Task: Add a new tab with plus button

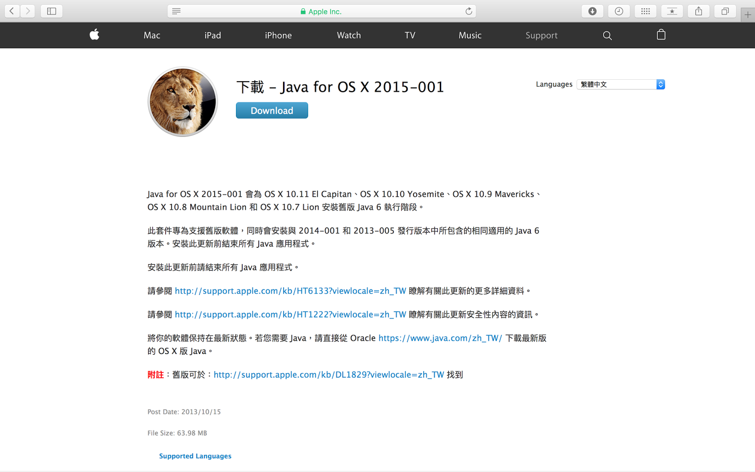Action: 748,15
